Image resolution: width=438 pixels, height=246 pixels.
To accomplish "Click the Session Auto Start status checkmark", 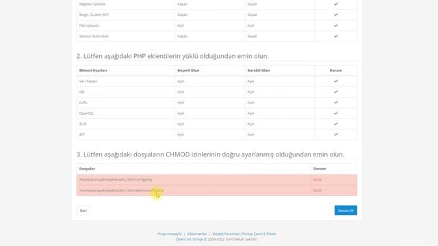I will 336,36.
